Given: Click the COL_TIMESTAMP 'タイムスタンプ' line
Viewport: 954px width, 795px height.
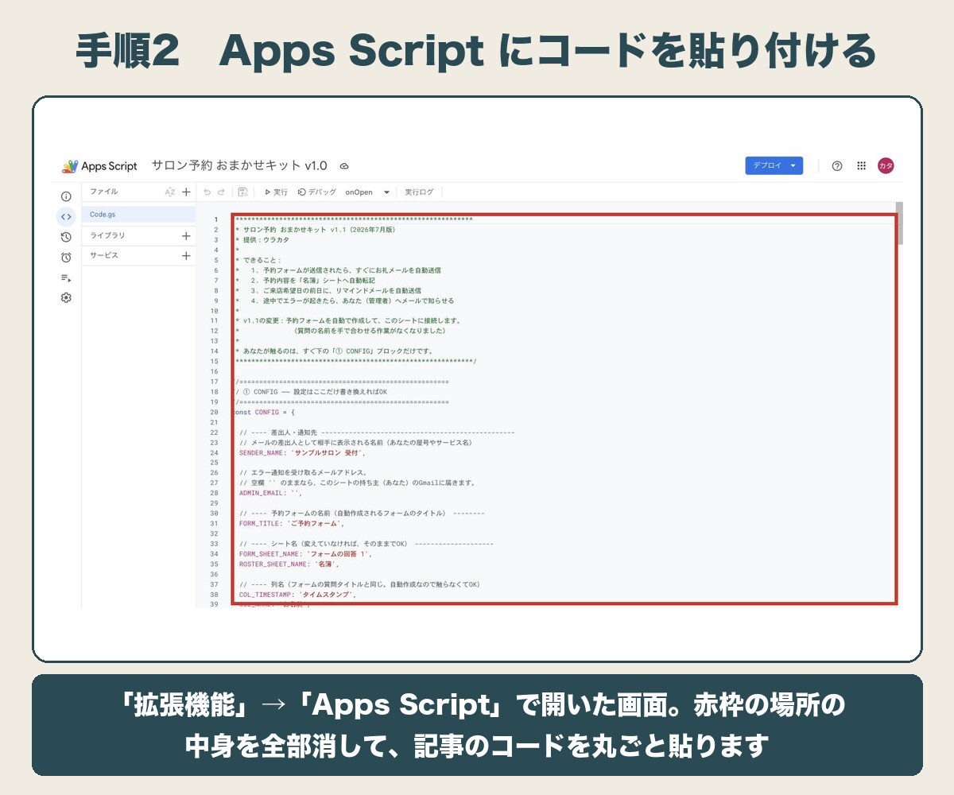Looking at the screenshot, I should point(297,594).
